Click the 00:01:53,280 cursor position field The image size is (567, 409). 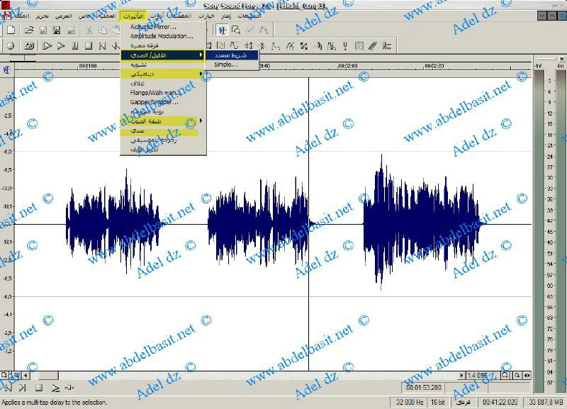(x=423, y=388)
